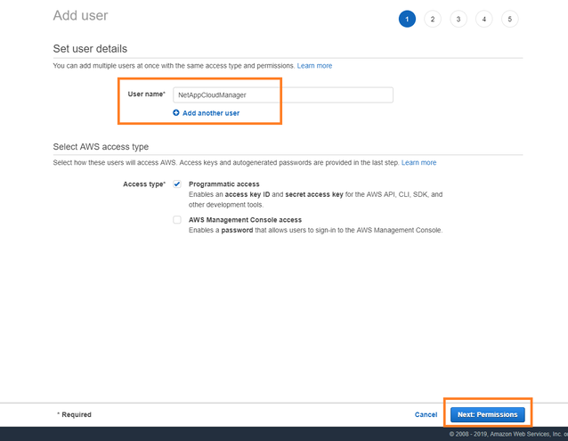
Task: Click the 'Programmatic access' label text
Action: click(x=223, y=184)
